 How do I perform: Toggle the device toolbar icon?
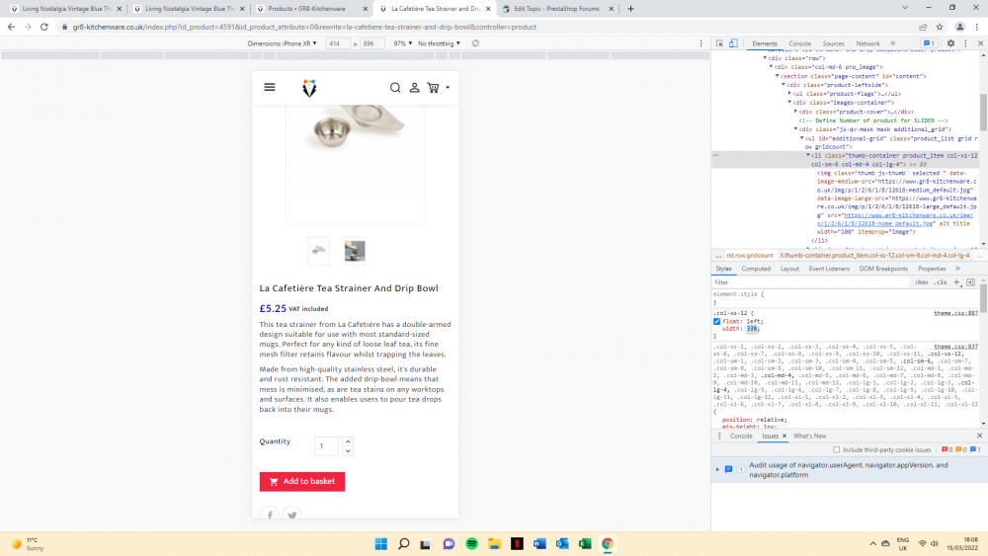pyautogui.click(x=733, y=43)
